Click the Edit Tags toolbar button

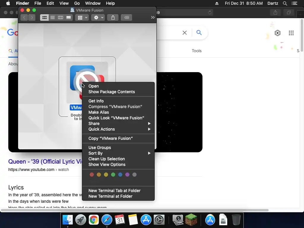point(126,18)
